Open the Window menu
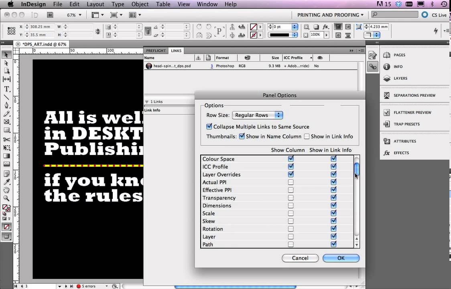This screenshot has height=289, width=451. [x=207, y=4]
